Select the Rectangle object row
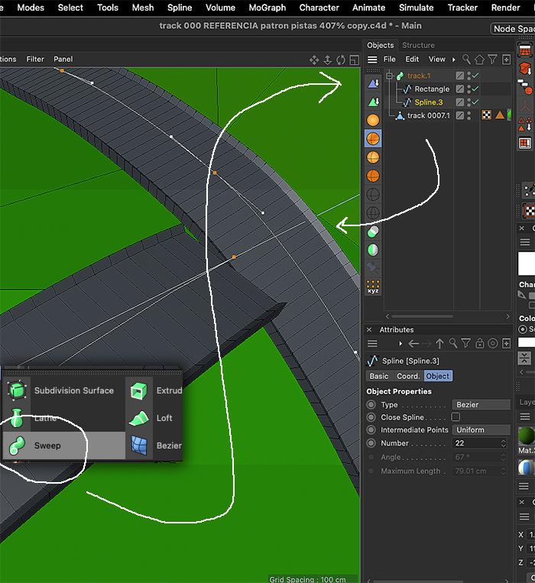The image size is (535, 583). point(432,89)
